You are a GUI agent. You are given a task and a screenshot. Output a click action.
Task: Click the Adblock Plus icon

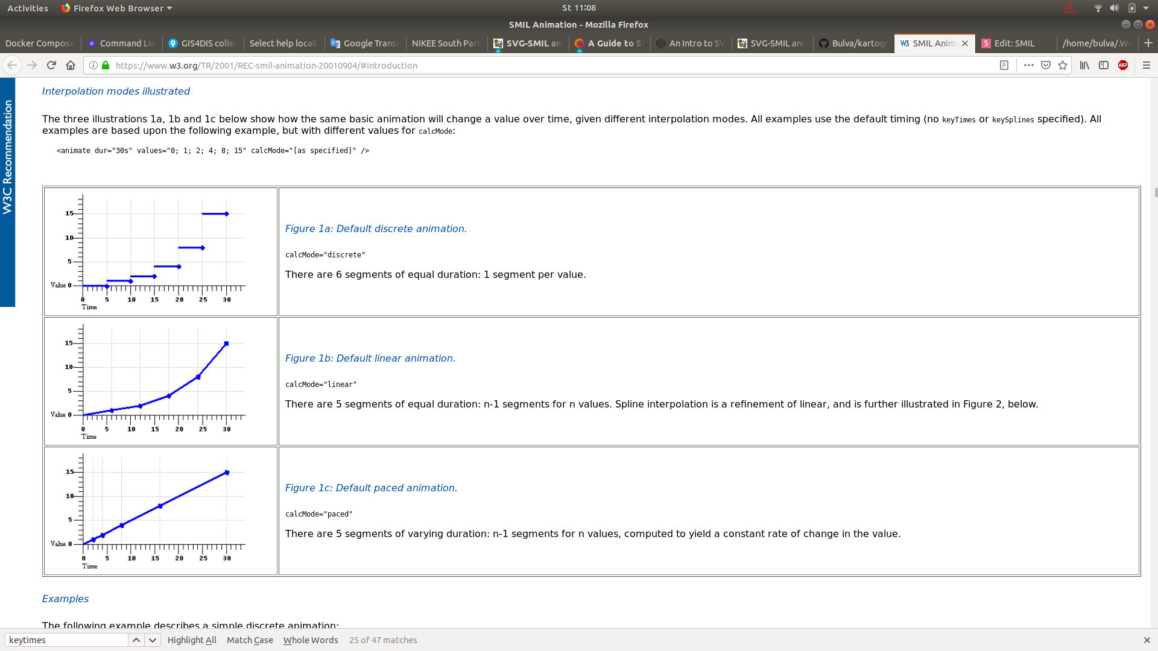click(1123, 65)
